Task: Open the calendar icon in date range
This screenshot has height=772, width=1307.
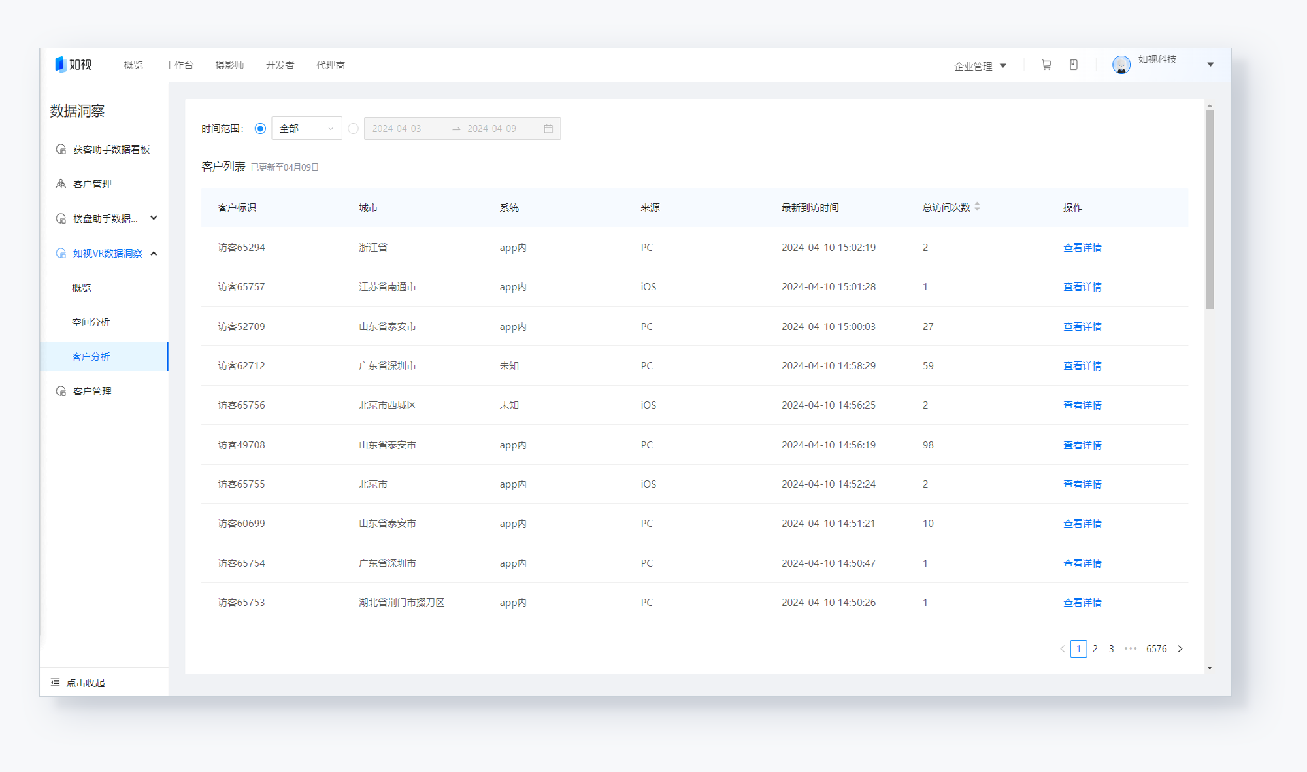Action: pos(548,129)
